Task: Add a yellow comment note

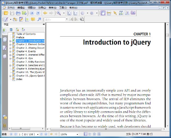Action: tap(33, 19)
